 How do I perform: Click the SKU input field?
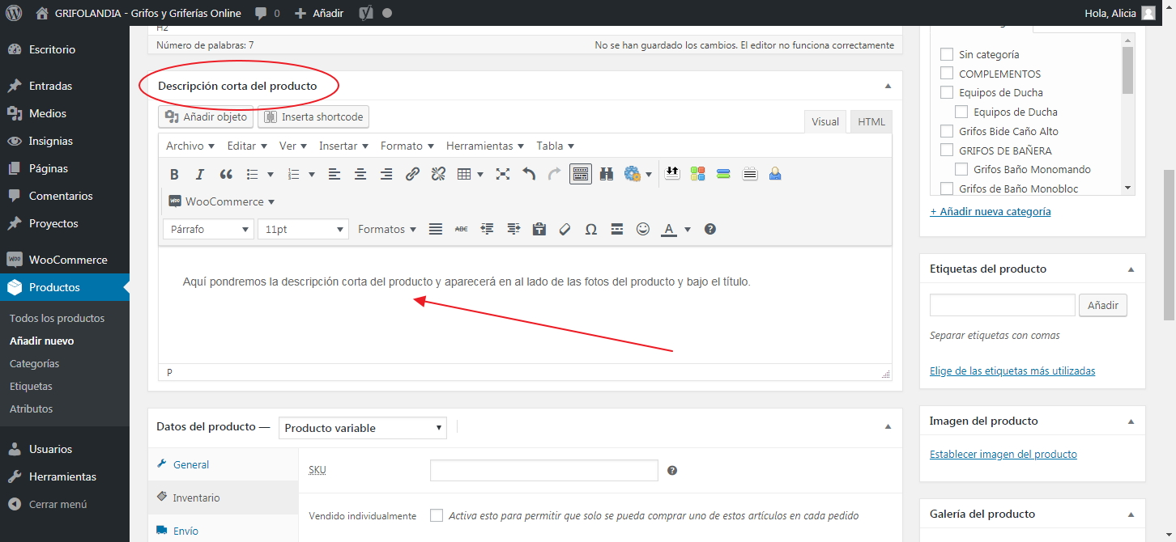pos(543,470)
